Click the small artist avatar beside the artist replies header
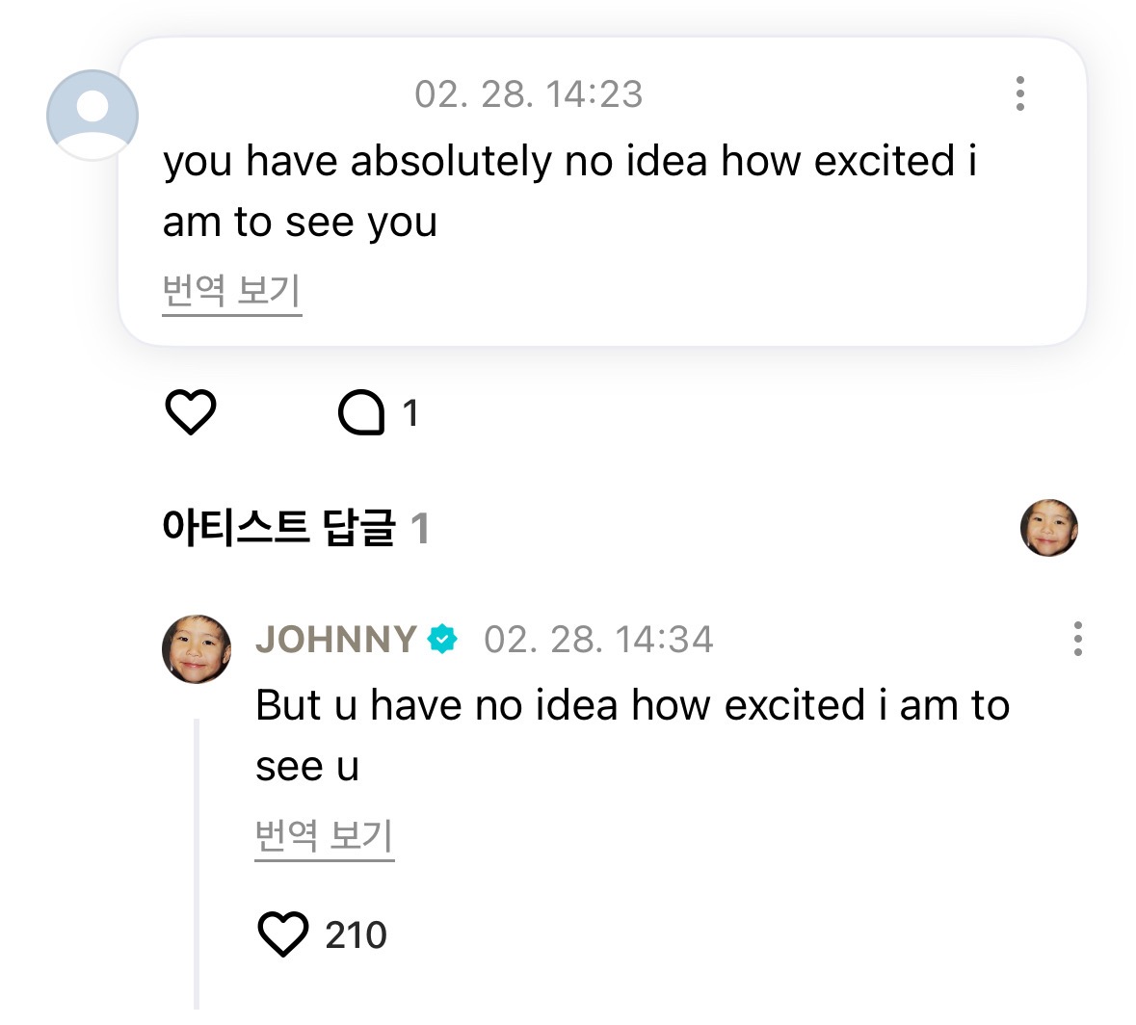1136x1025 pixels. [x=1048, y=528]
